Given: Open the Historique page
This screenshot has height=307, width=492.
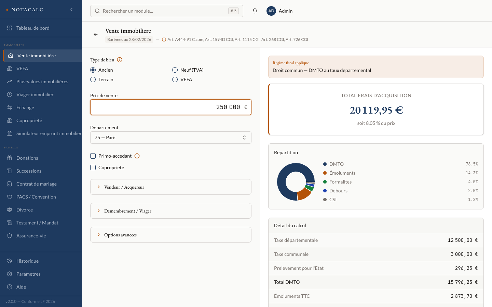Looking at the screenshot, I should coord(27,261).
